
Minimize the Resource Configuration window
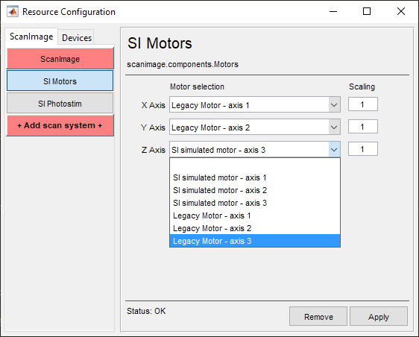pos(333,11)
